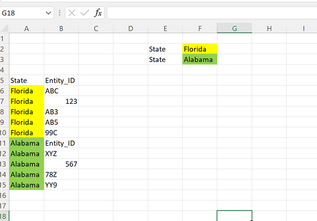Click the Florida cell in row 6
Image resolution: width=317 pixels, height=221 pixels.
pos(27,91)
